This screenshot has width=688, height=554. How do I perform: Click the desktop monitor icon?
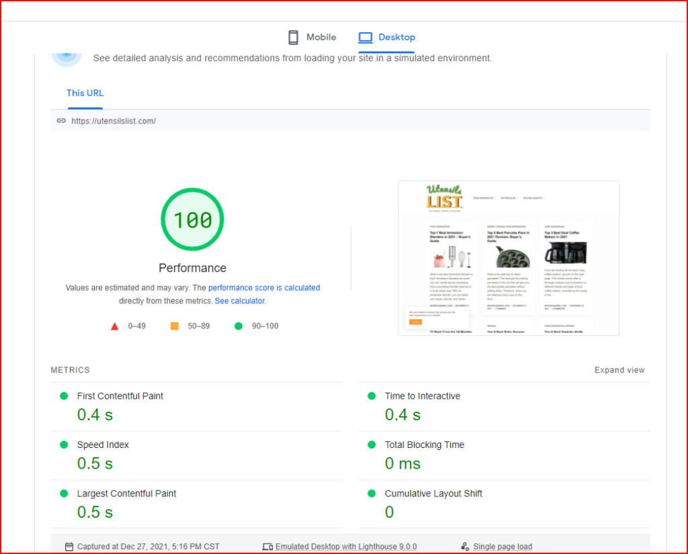pyautogui.click(x=365, y=38)
